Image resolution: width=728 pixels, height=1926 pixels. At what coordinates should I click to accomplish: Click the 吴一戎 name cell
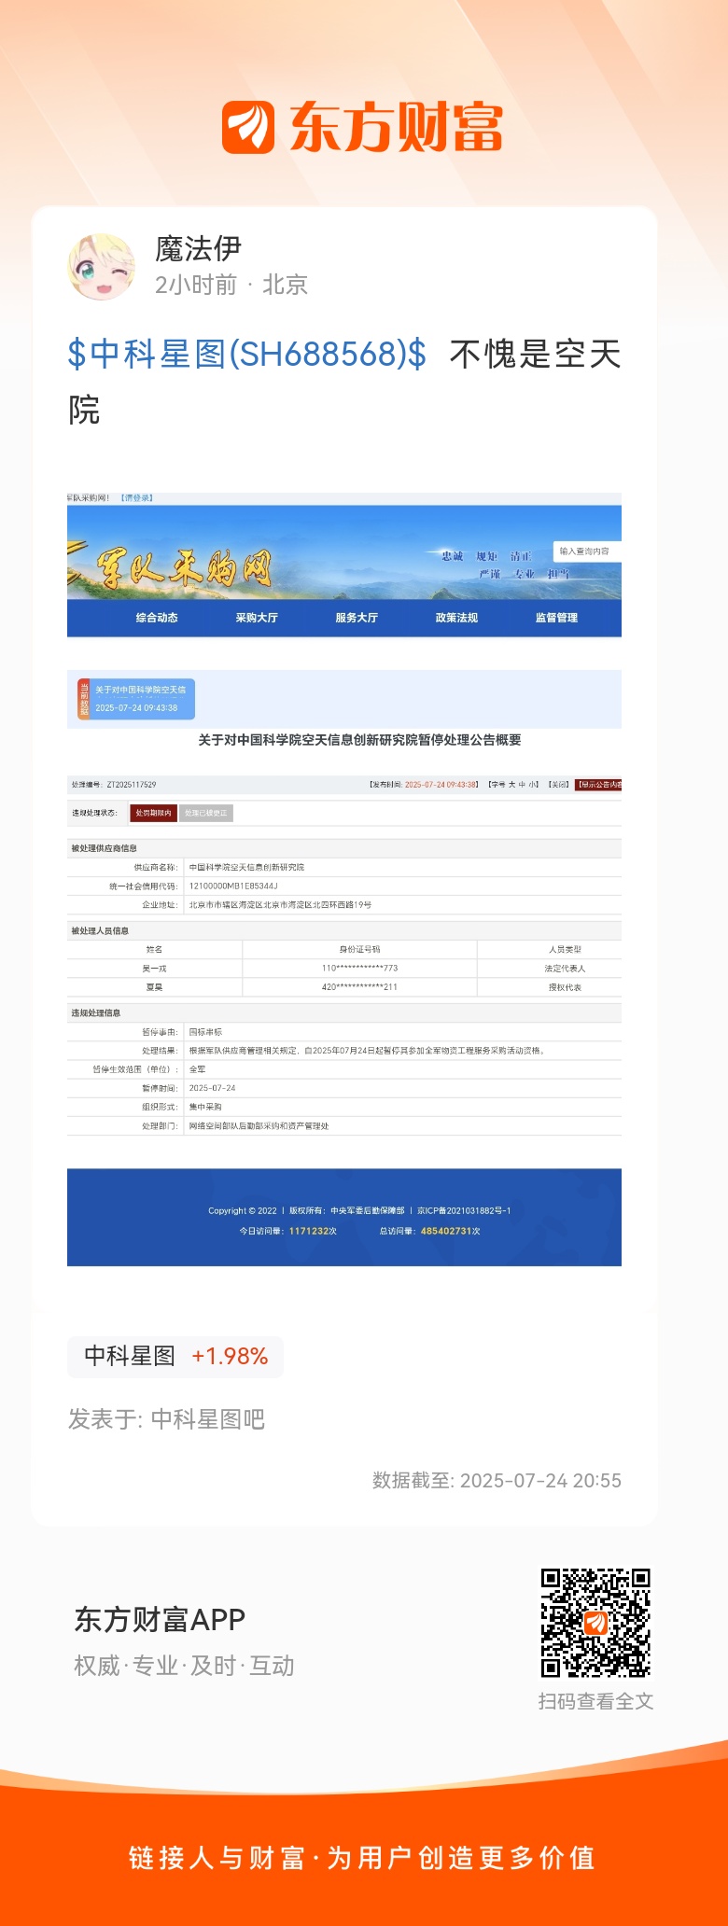(154, 969)
